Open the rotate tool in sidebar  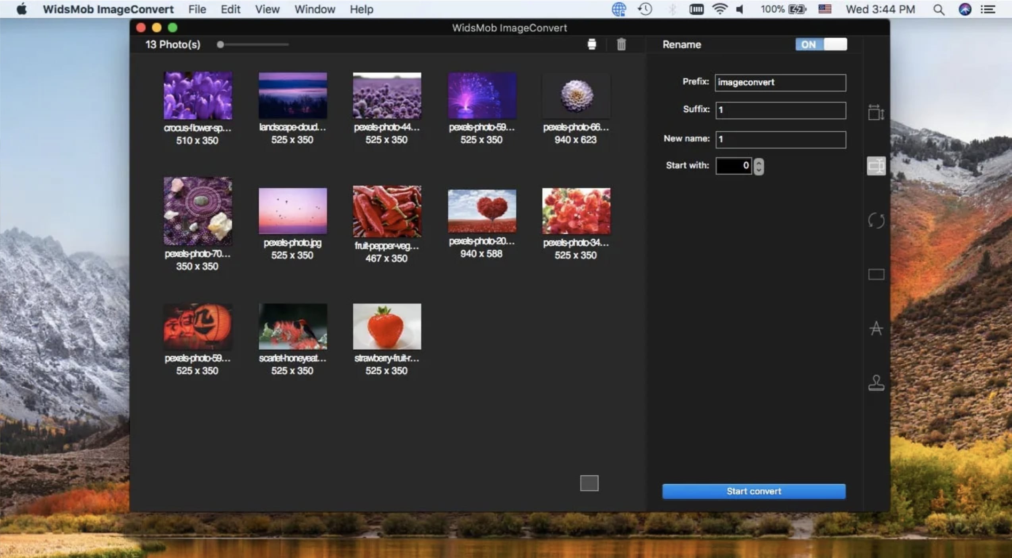coord(876,220)
